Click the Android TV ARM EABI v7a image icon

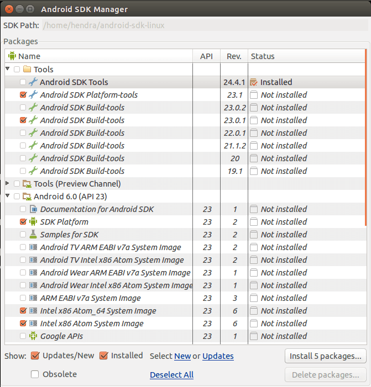(x=33, y=247)
